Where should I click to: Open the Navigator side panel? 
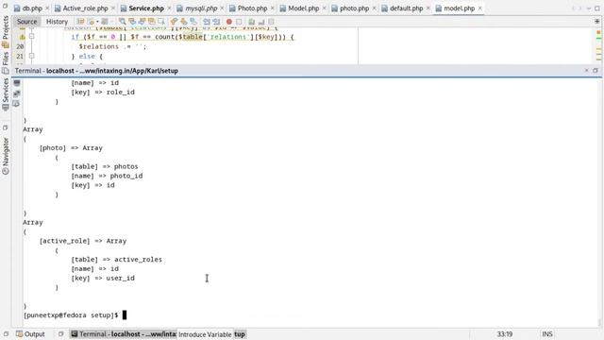click(x=6, y=156)
